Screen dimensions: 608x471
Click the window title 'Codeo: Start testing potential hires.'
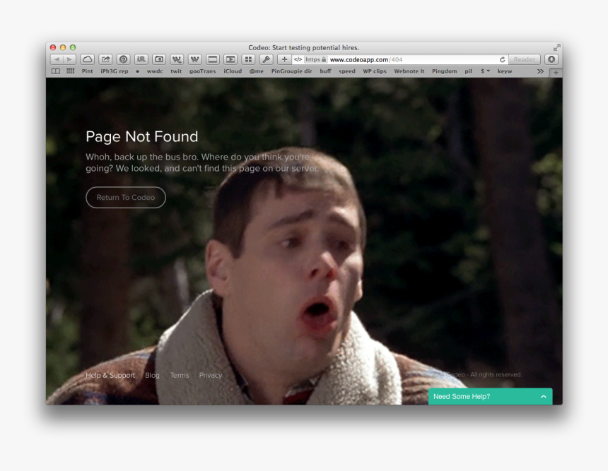pyautogui.click(x=303, y=47)
